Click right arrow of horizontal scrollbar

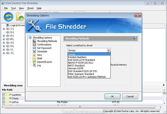coord(160,107)
